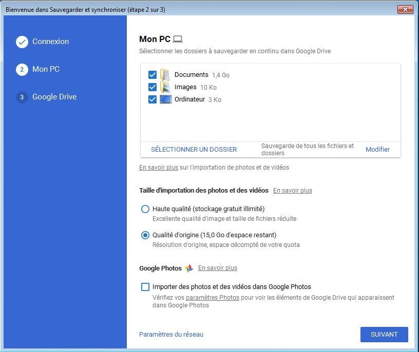
Task: Select the step 2 Mon PC circle icon
Action: click(22, 69)
